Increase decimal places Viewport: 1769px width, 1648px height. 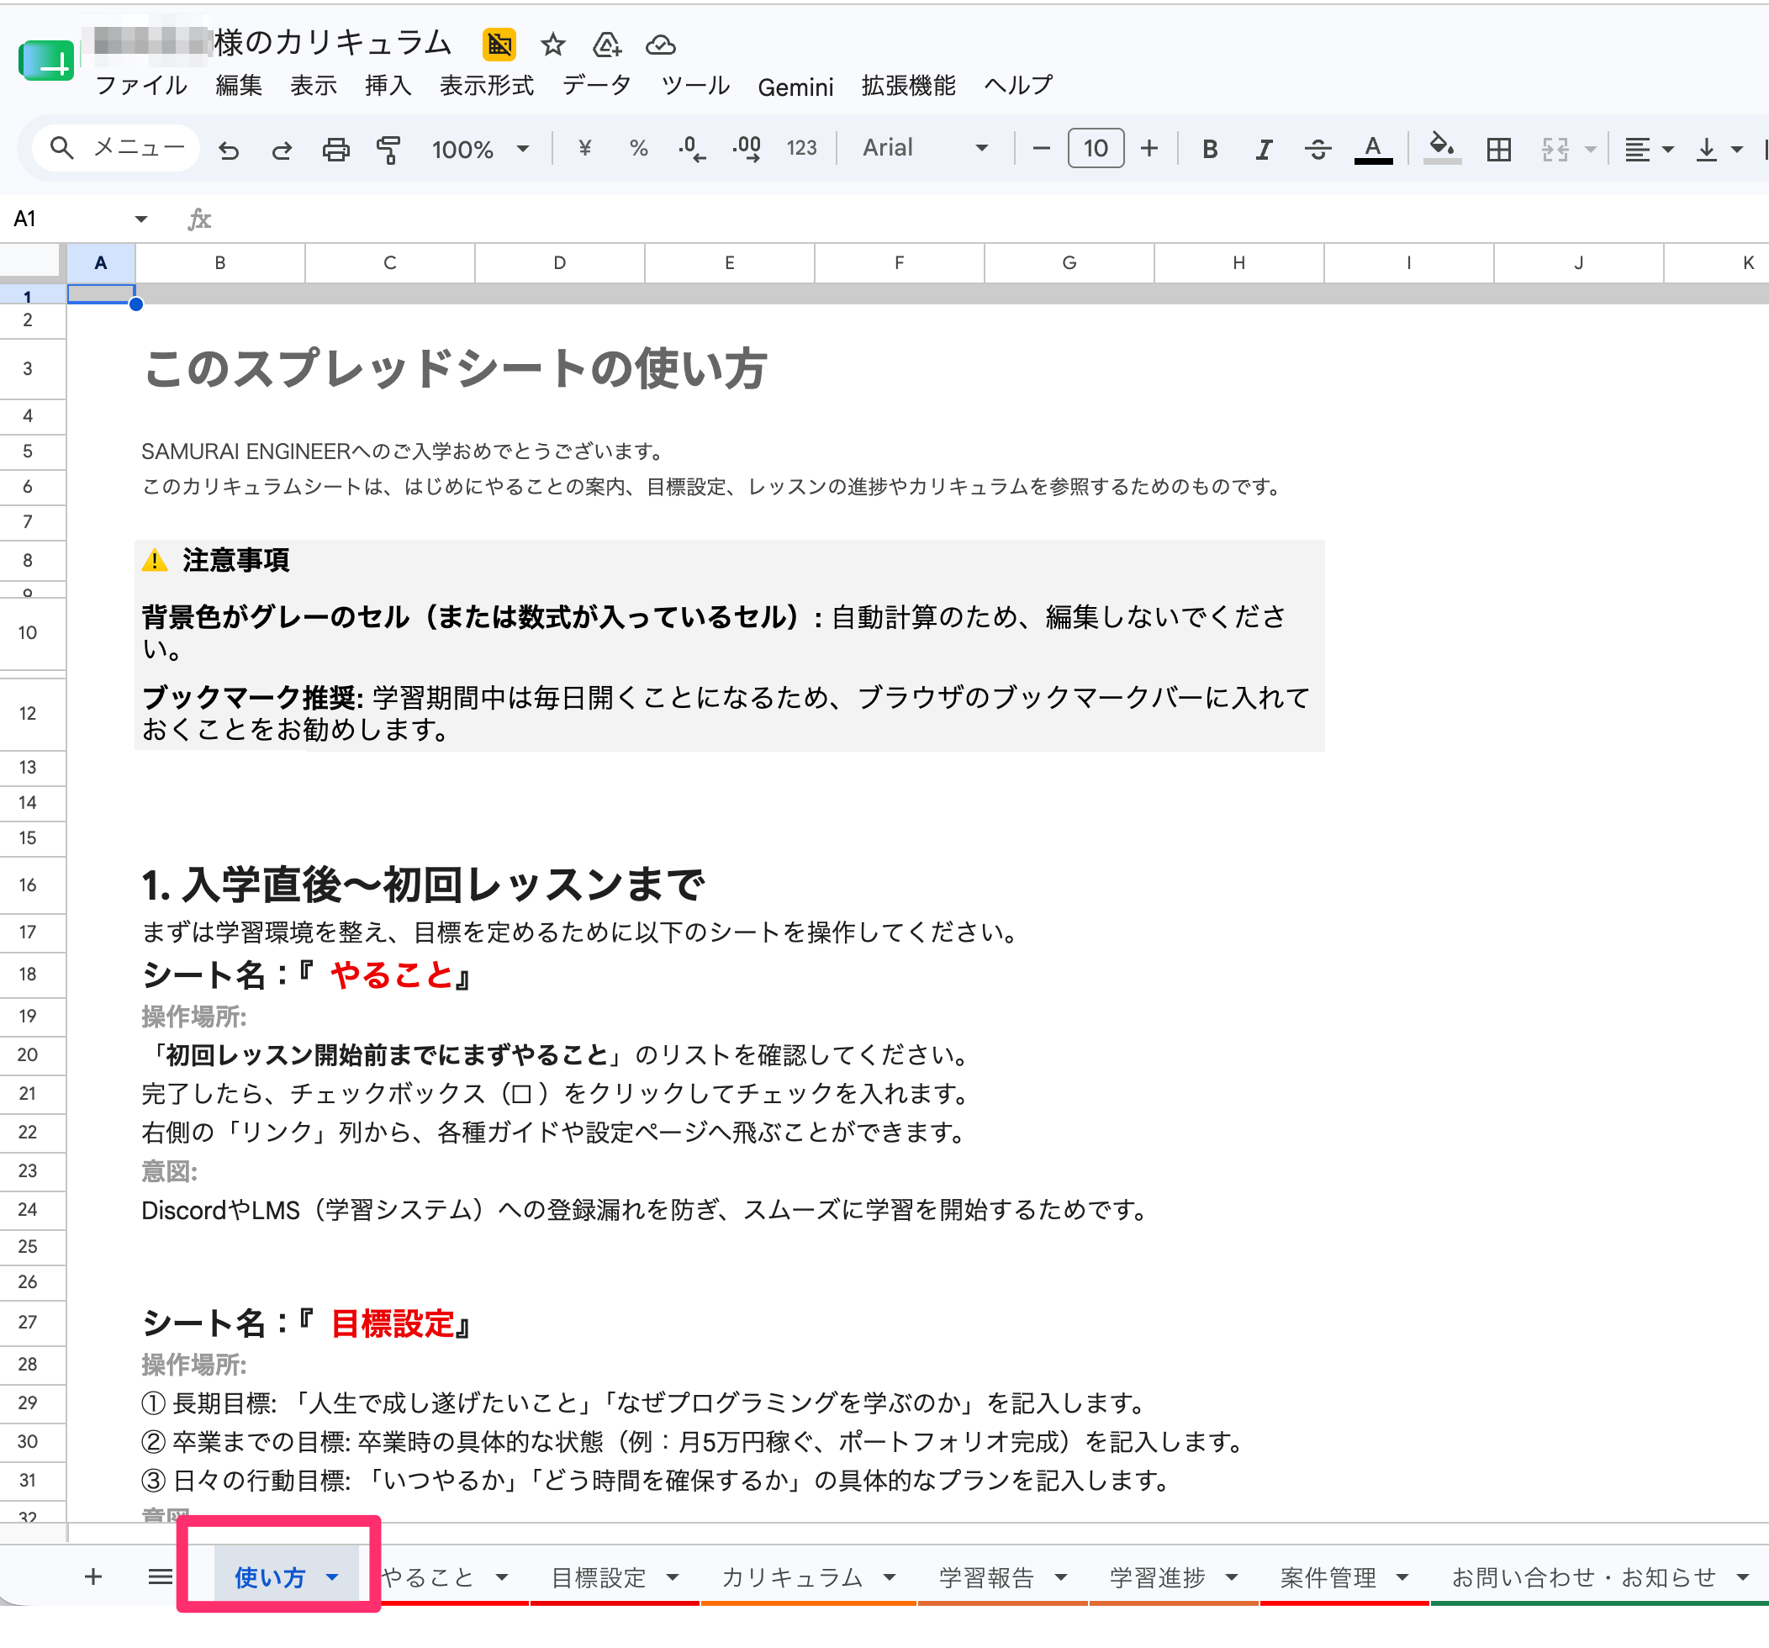[747, 148]
